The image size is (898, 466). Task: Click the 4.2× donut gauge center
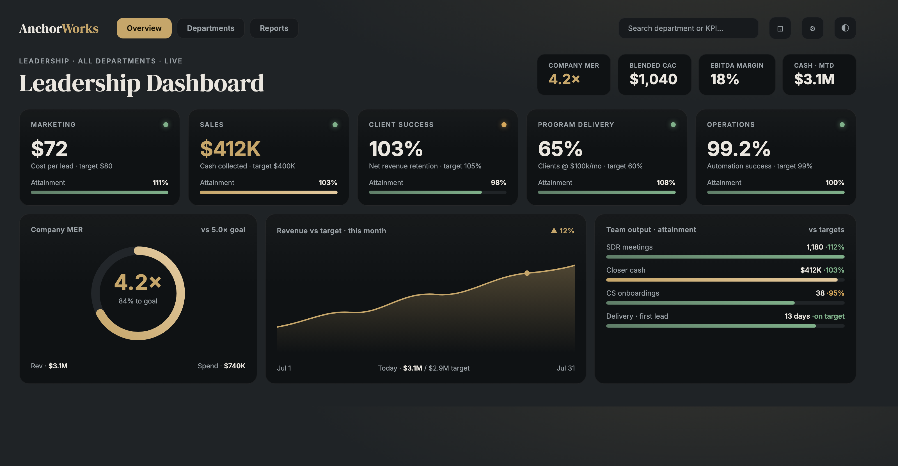coord(138,282)
